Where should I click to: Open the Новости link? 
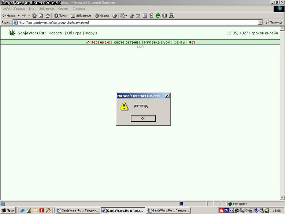point(56,33)
